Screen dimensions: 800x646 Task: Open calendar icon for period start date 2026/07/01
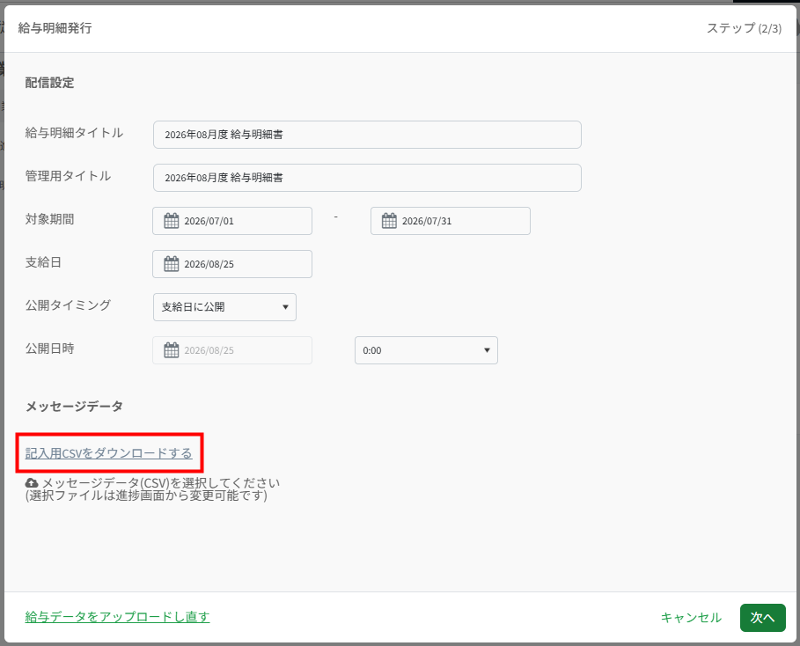tap(171, 221)
